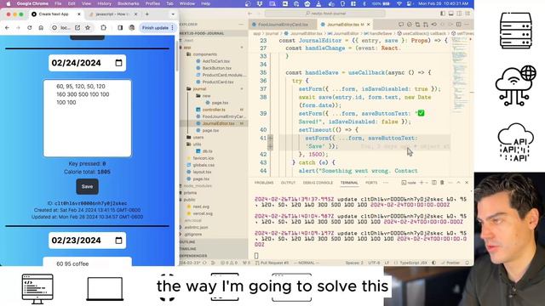Select controller.ts in the explorer
This screenshot has width=545, height=306.
[x=214, y=110]
